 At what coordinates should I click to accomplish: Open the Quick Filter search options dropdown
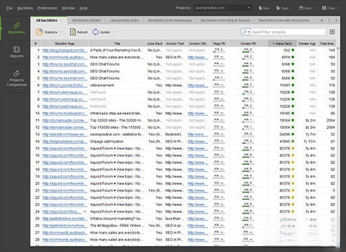point(245,32)
